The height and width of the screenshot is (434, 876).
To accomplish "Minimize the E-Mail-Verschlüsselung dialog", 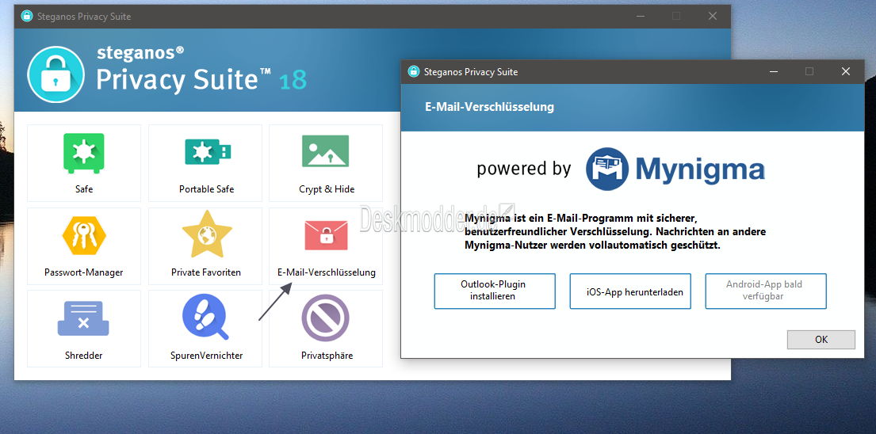I will tap(773, 71).
